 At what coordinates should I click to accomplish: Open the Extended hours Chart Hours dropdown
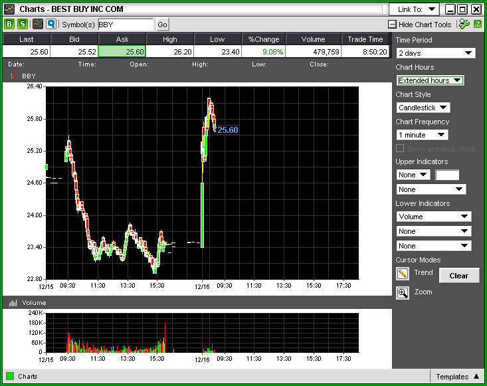click(430, 80)
